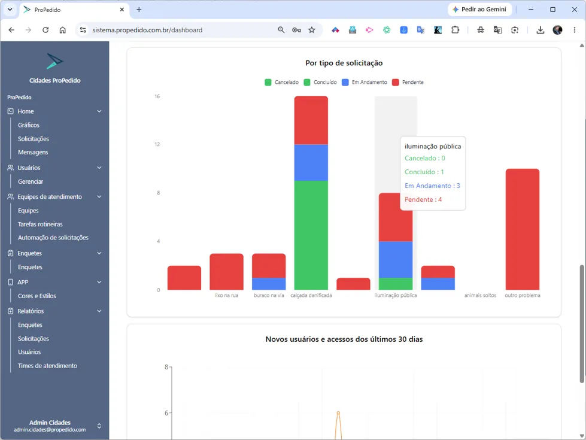Open Automação de solicitações
This screenshot has height=440, width=586.
pyautogui.click(x=53, y=238)
